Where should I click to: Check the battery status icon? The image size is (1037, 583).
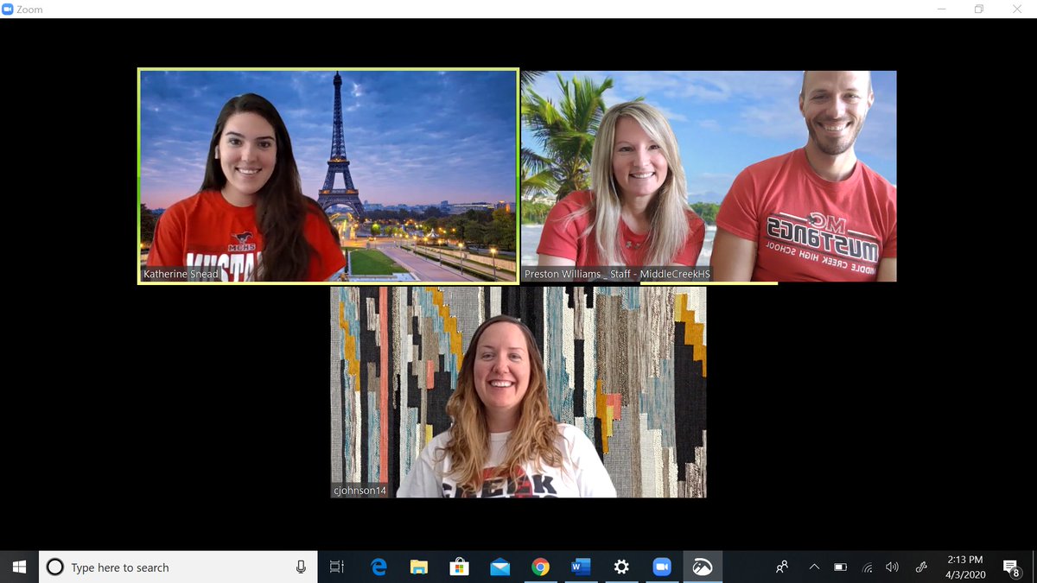pyautogui.click(x=840, y=567)
